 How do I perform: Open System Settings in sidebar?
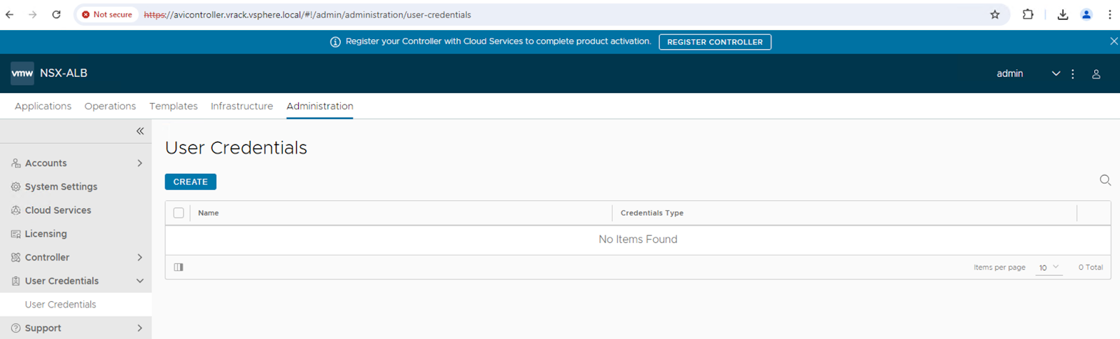tap(61, 187)
